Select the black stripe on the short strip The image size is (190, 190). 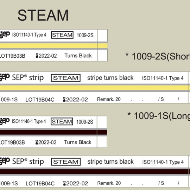pyautogui.click(x=53, y=132)
